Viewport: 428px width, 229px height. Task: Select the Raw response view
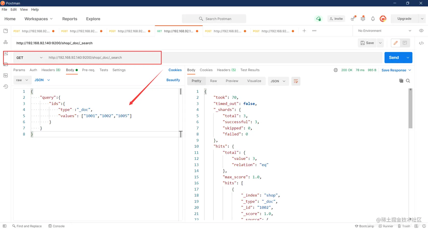213,81
